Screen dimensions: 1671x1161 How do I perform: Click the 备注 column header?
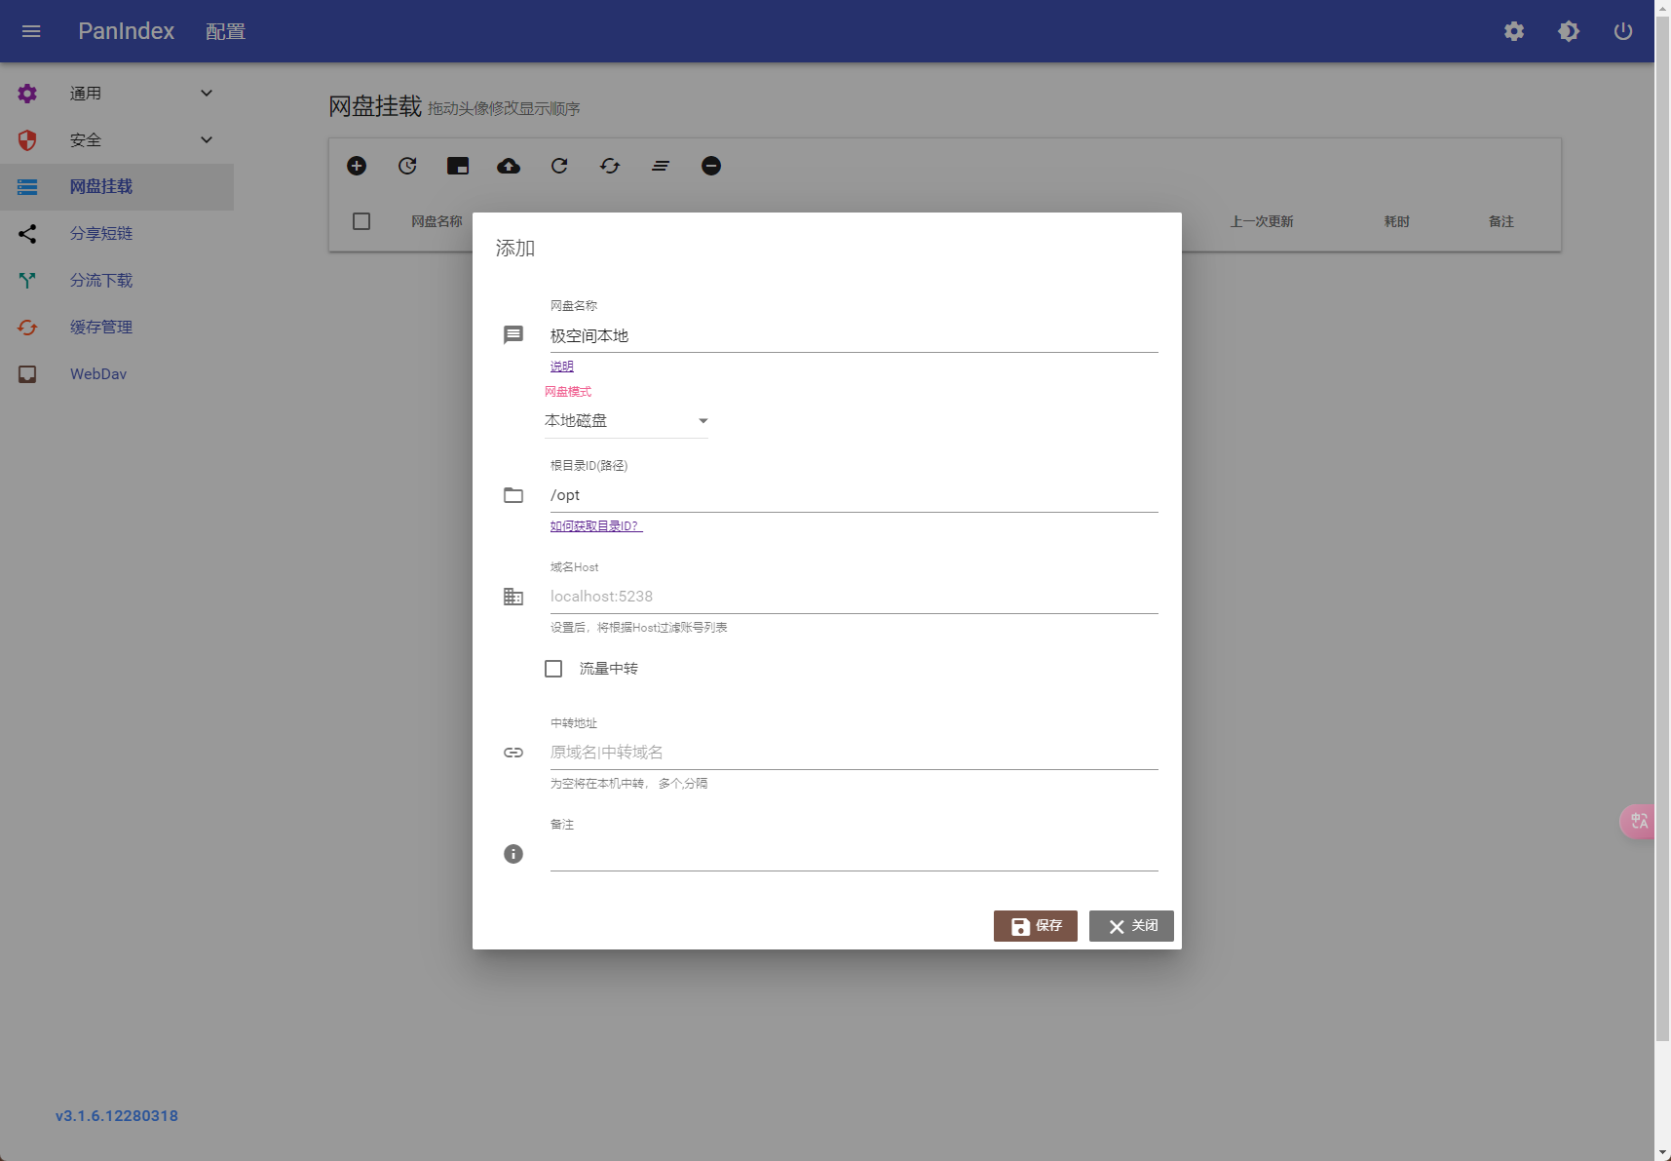pos(1501,221)
